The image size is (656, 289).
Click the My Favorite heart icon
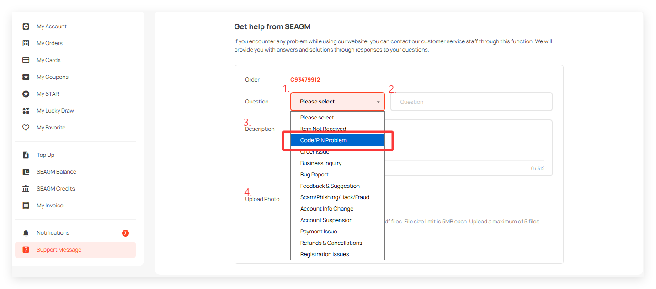pos(26,128)
